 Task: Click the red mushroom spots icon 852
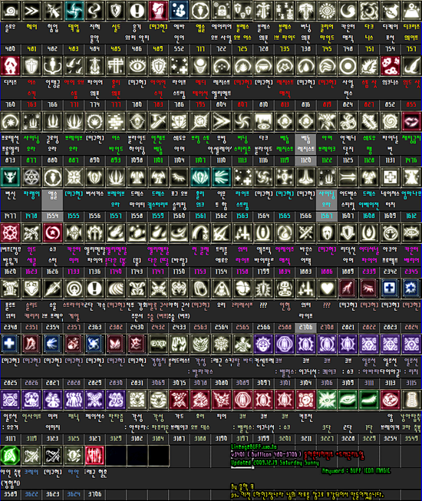390,66
